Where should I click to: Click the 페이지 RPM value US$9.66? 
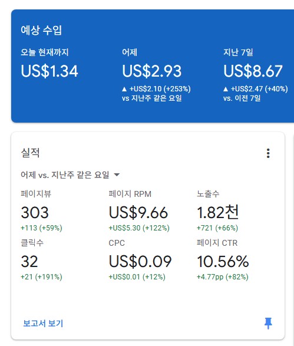pyautogui.click(x=138, y=213)
